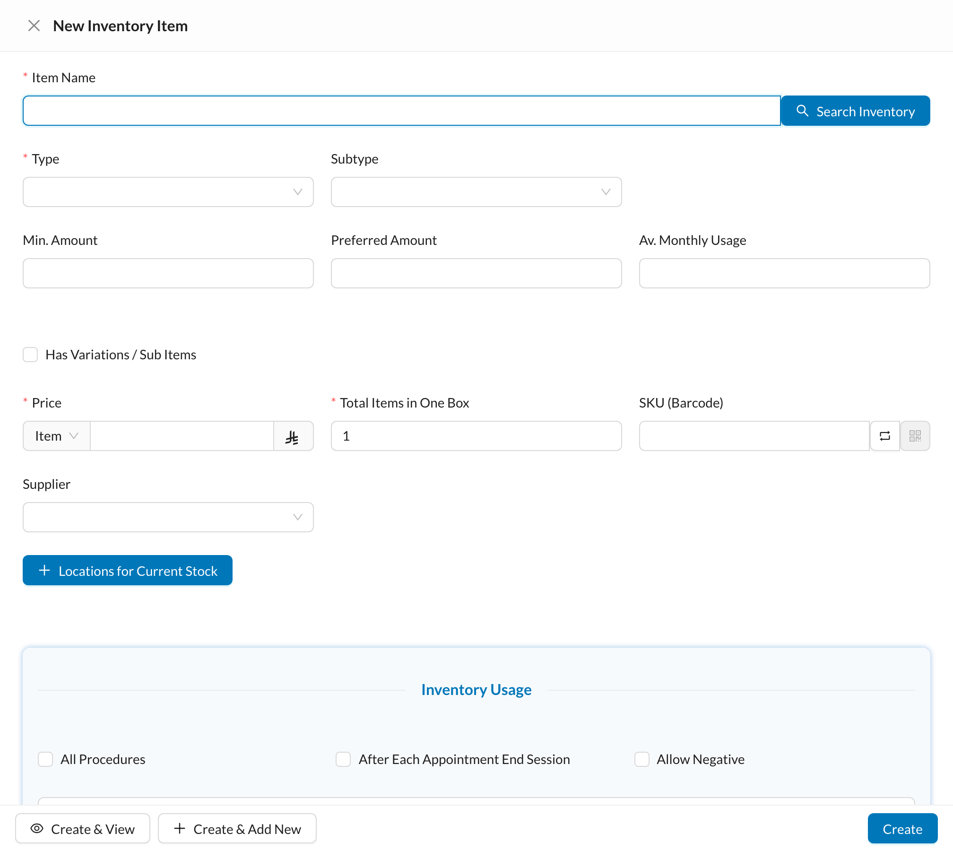Click the Inventory Usage section heading
This screenshot has width=953, height=851.
pyautogui.click(x=476, y=690)
